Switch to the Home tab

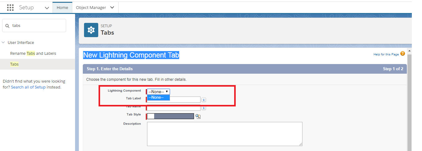(x=62, y=7)
